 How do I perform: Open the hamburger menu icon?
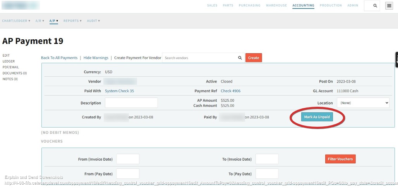(389, 6)
